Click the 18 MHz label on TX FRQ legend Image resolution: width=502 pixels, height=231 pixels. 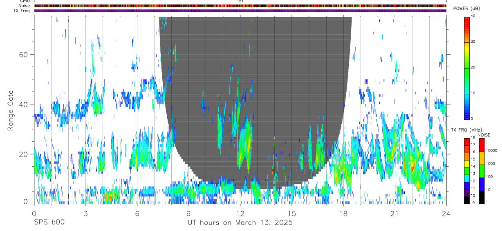(473, 137)
